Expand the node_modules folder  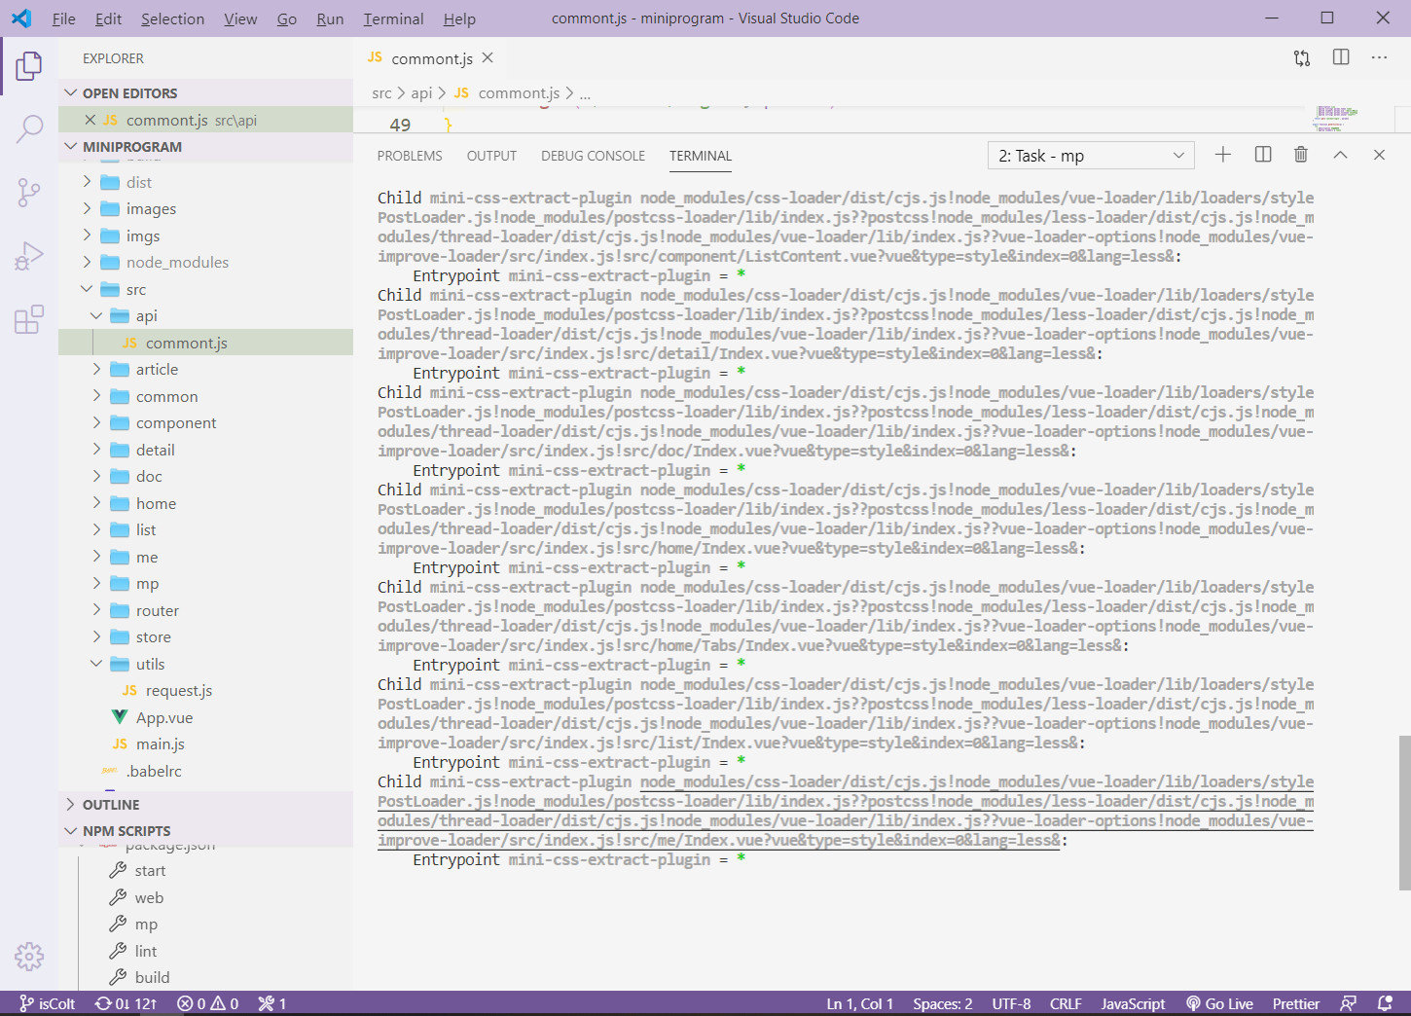coord(87,262)
